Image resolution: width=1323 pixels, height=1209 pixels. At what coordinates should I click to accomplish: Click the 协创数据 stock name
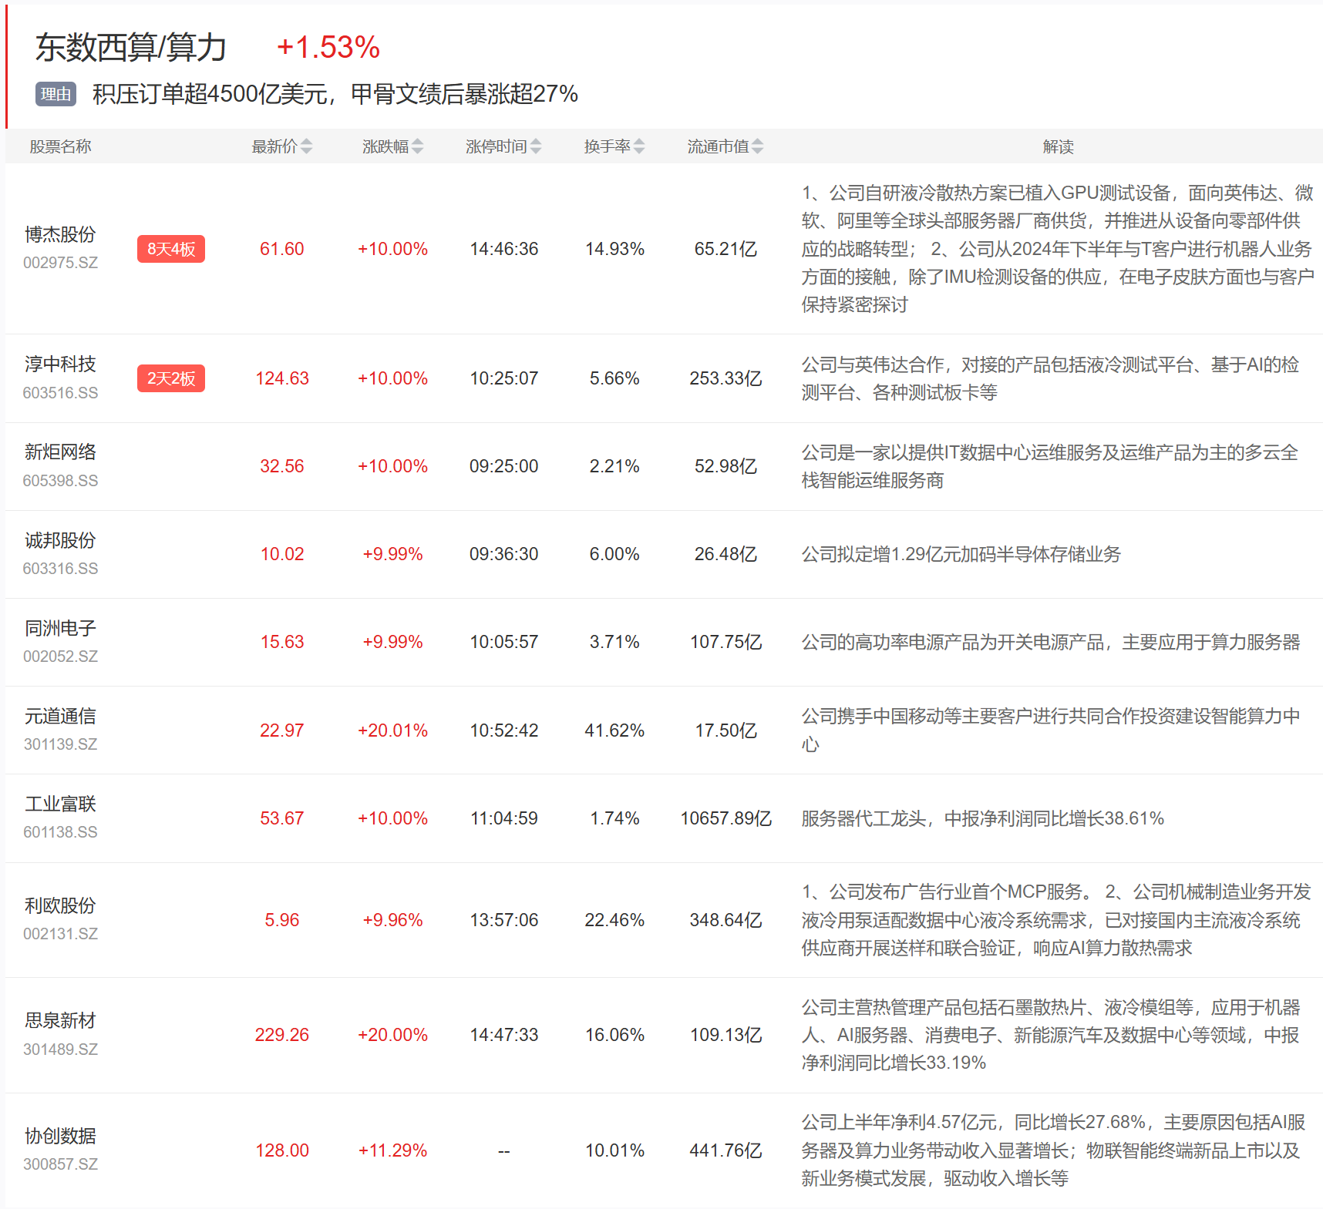tap(60, 1136)
